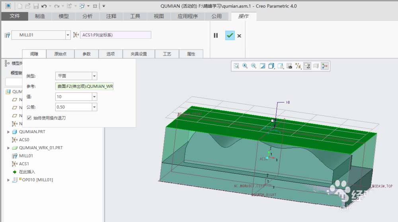Click the New file icon
398x222 pixels.
coord(20,6)
